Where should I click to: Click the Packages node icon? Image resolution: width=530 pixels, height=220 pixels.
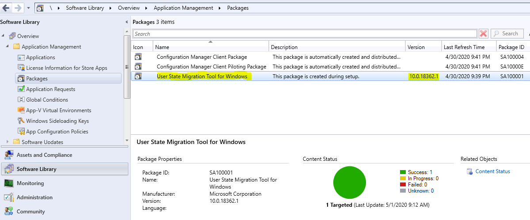(21, 78)
